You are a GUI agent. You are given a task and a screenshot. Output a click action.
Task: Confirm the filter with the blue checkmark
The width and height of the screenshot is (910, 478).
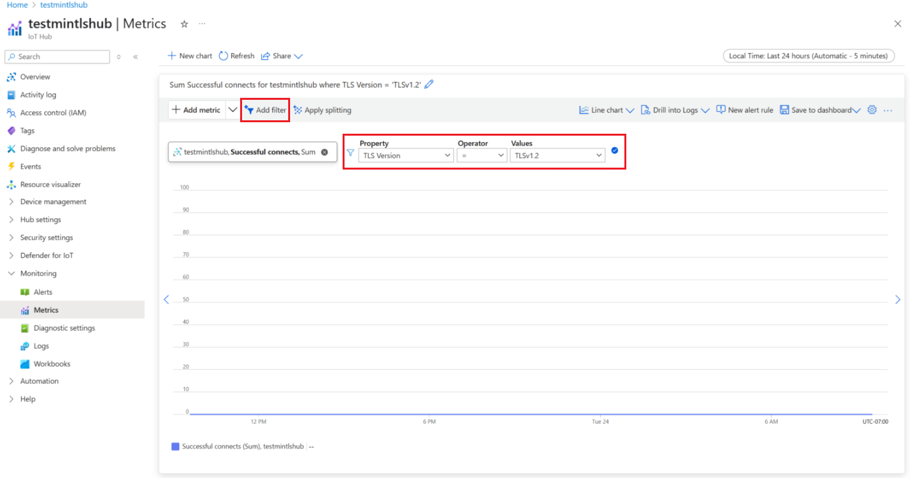pos(615,151)
